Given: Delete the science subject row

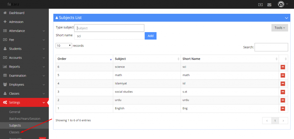Looking at the screenshot, I should tap(283, 67).
